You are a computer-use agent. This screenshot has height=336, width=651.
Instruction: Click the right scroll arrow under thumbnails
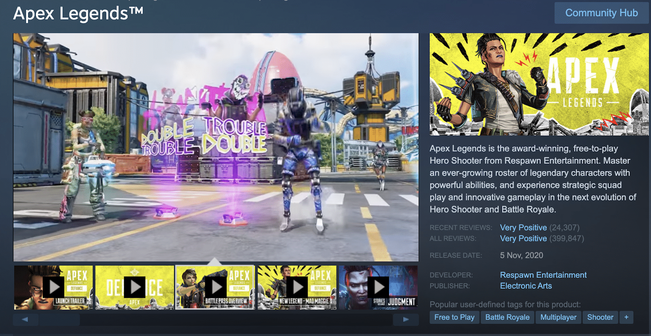[x=406, y=320]
